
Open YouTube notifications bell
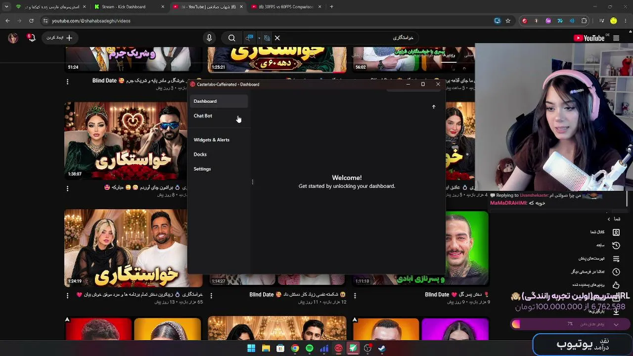point(32,38)
